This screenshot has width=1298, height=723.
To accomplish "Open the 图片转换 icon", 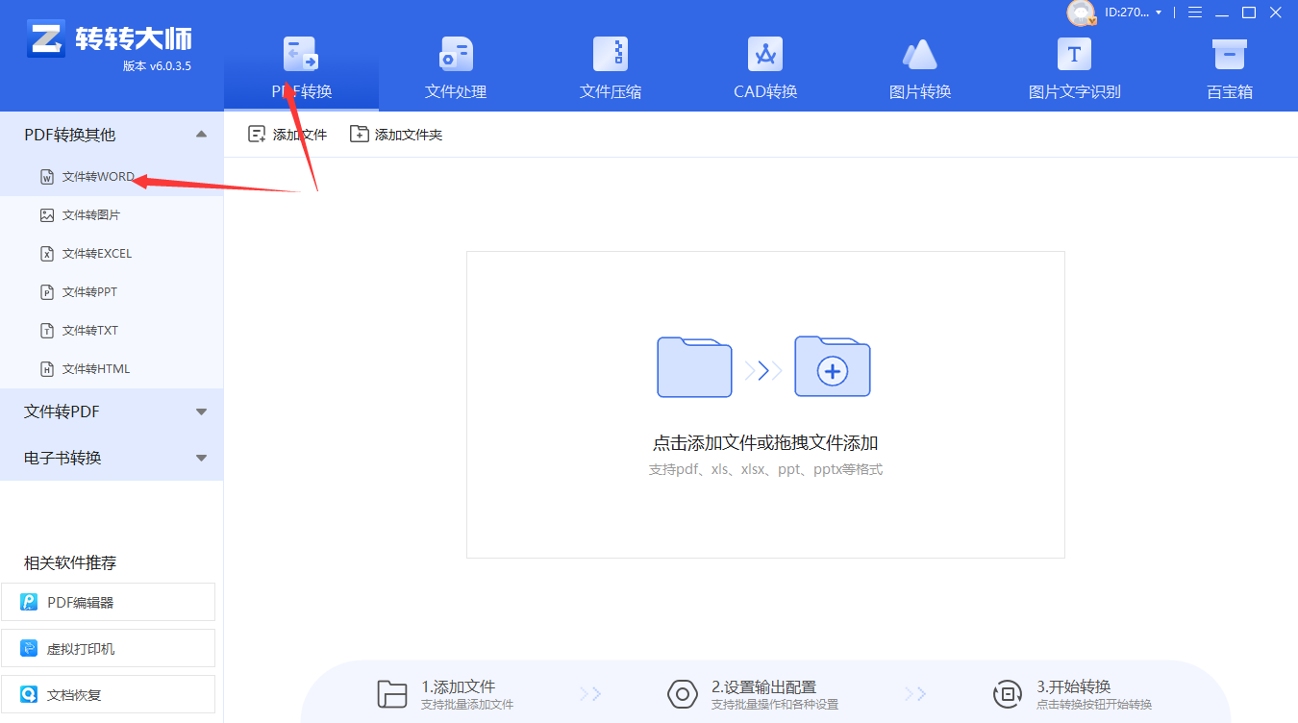I will pyautogui.click(x=920, y=54).
